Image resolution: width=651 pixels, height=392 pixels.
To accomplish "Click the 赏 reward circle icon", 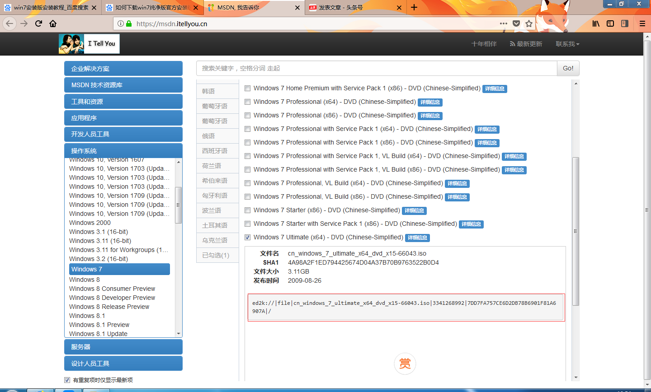I will click(x=405, y=364).
